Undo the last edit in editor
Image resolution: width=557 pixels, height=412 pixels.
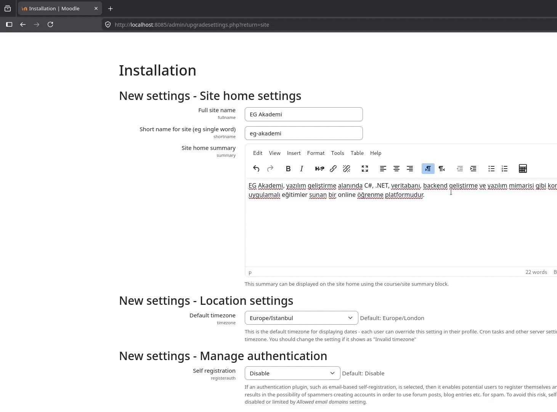pos(256,169)
